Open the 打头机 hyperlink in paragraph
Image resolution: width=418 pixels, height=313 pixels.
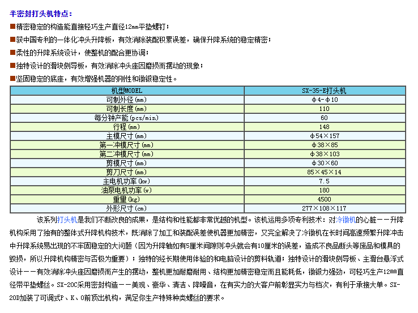67,220
